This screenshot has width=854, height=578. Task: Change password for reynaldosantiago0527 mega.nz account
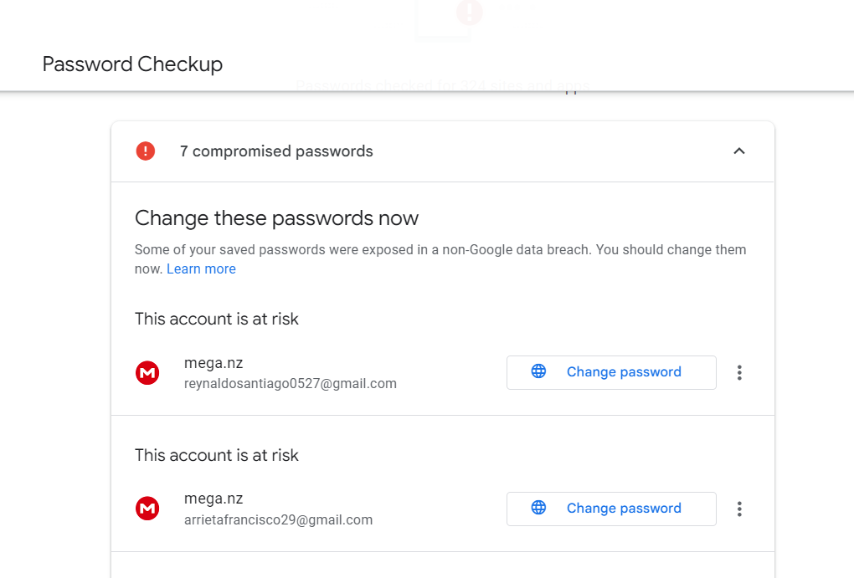[x=623, y=372]
